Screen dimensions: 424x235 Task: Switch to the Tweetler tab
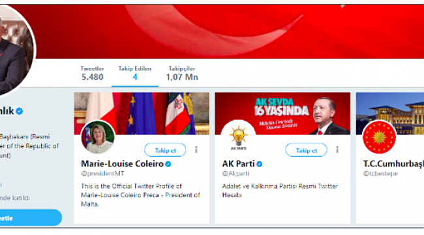92,73
